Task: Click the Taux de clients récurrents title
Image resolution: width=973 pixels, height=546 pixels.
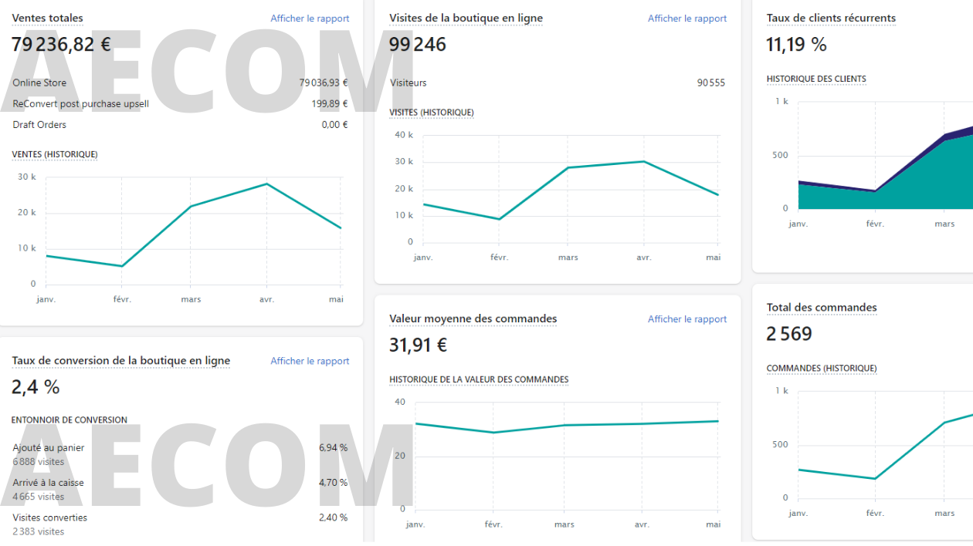Action: pyautogui.click(x=831, y=18)
